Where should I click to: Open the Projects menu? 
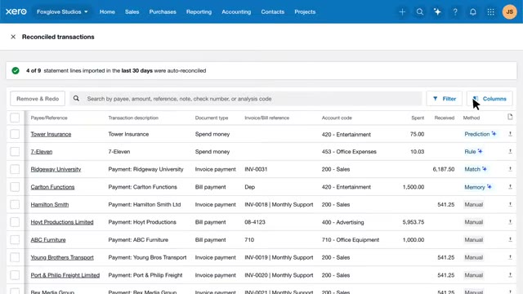tap(305, 11)
